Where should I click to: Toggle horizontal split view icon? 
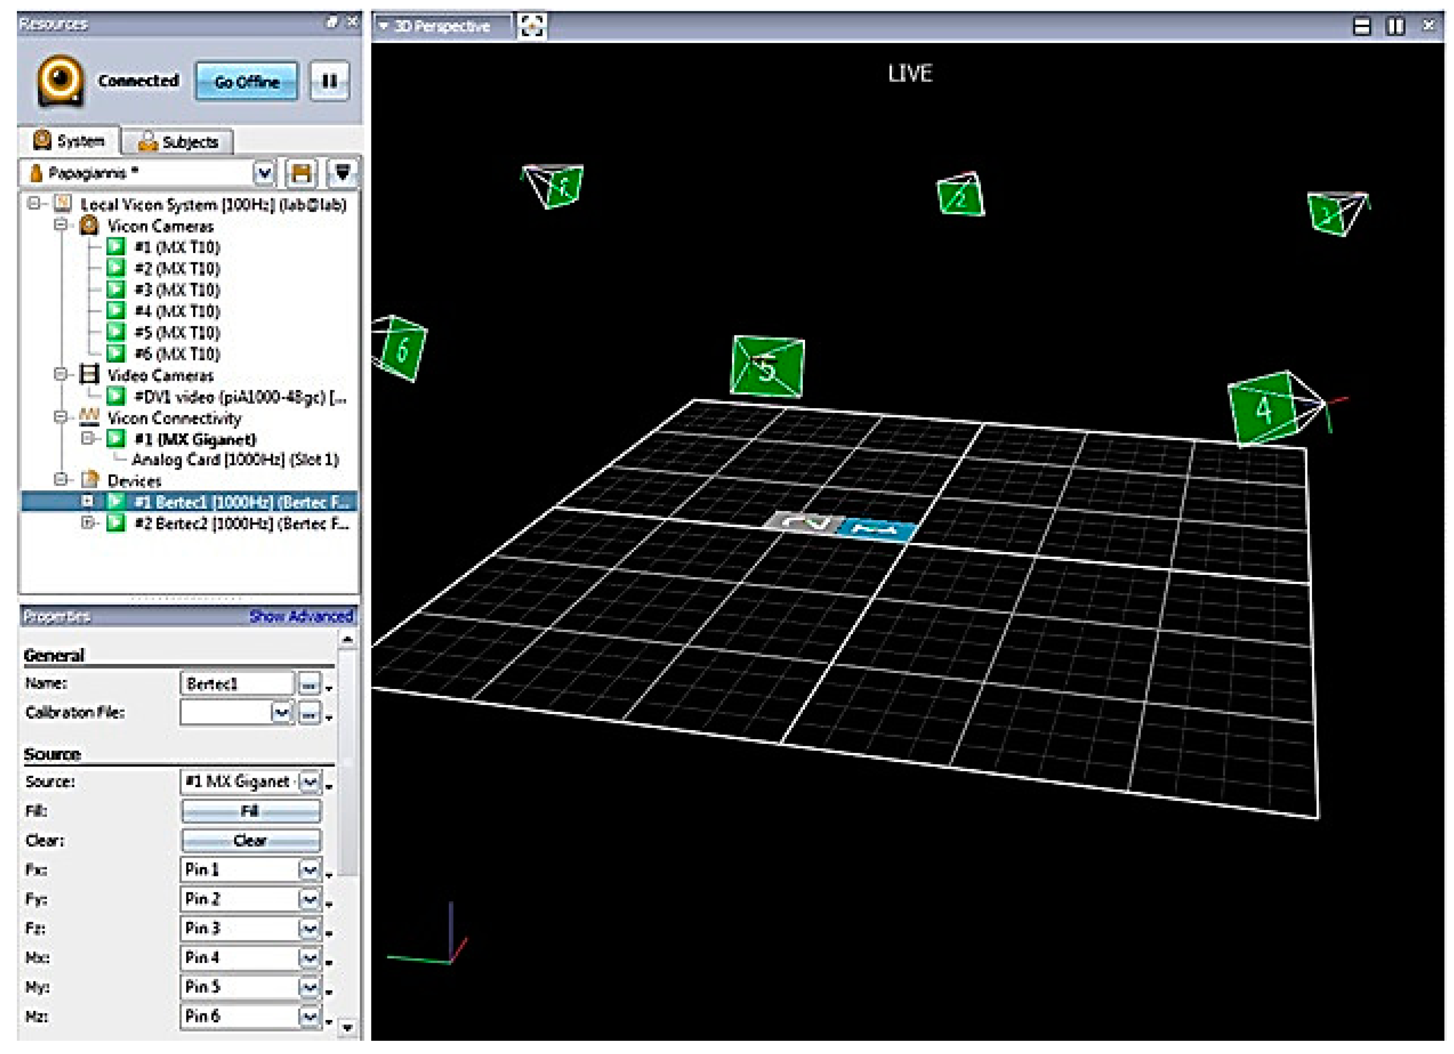[1362, 26]
